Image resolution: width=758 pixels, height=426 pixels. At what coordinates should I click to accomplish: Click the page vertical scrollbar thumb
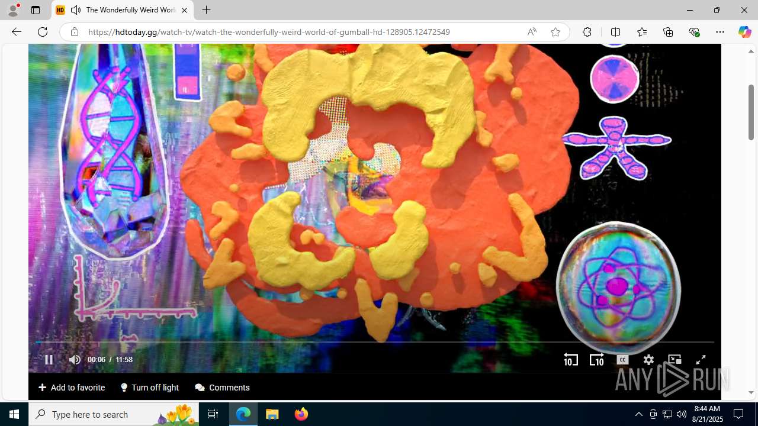coord(751,112)
